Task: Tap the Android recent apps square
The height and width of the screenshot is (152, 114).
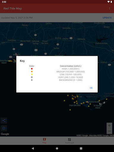Action: coord(81,148)
